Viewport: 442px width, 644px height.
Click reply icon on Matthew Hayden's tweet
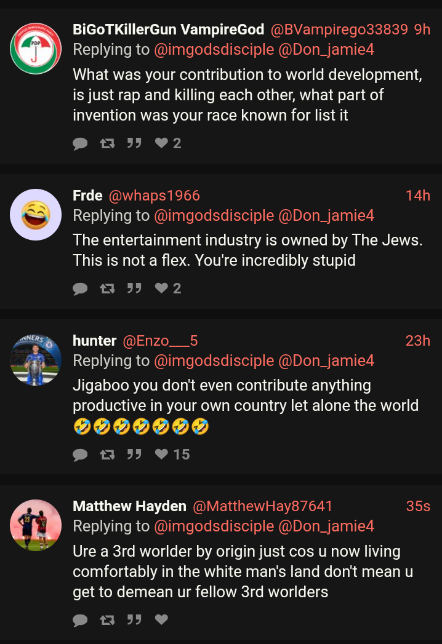click(80, 619)
